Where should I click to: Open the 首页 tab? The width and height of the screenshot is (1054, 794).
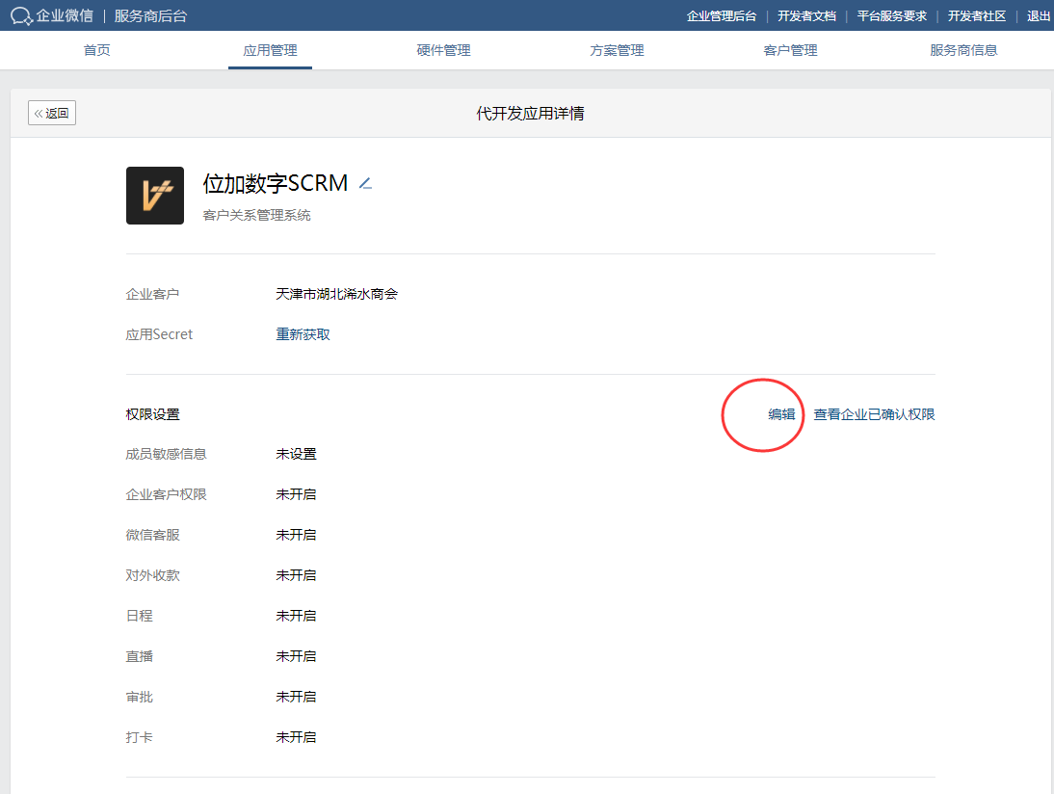click(96, 50)
